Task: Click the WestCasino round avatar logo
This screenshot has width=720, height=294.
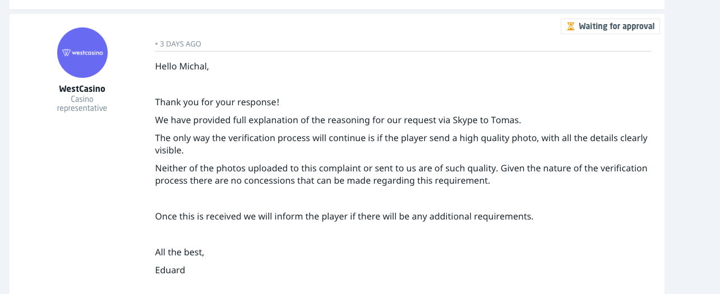Action: (x=82, y=53)
